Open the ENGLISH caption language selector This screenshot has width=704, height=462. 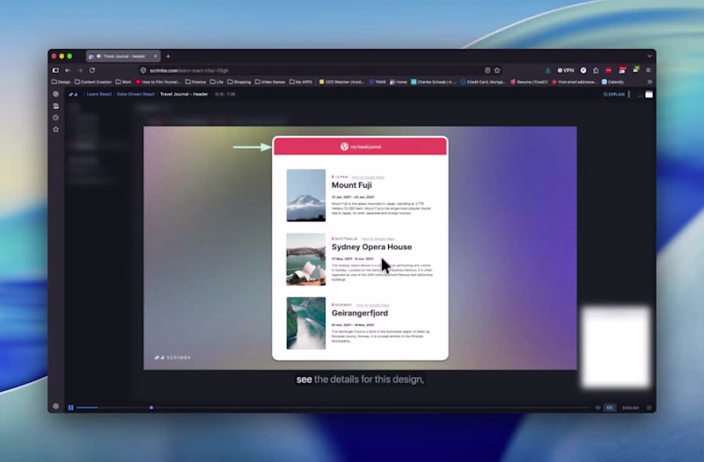click(x=630, y=408)
